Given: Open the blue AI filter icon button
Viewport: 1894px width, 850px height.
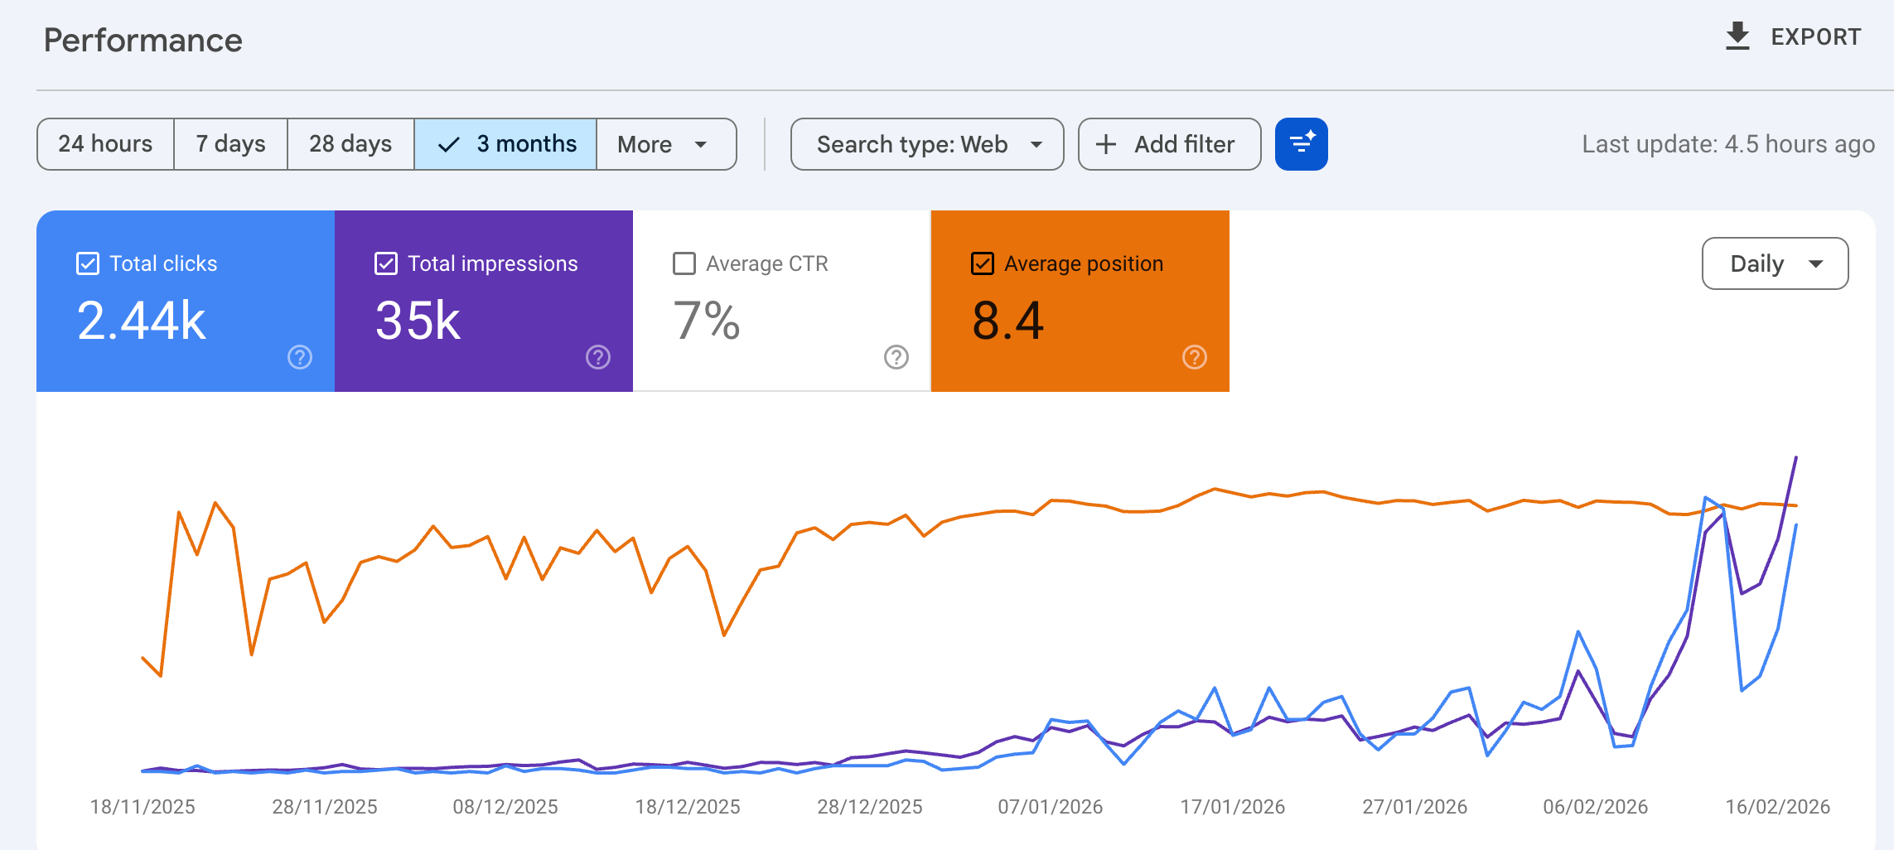Looking at the screenshot, I should click(x=1301, y=144).
